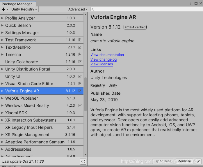Click installed checkmark for Windows Mixed Reality

click(80, 106)
